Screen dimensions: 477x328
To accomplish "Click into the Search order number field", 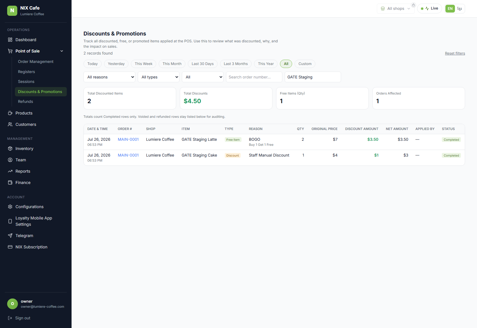I will point(254,77).
